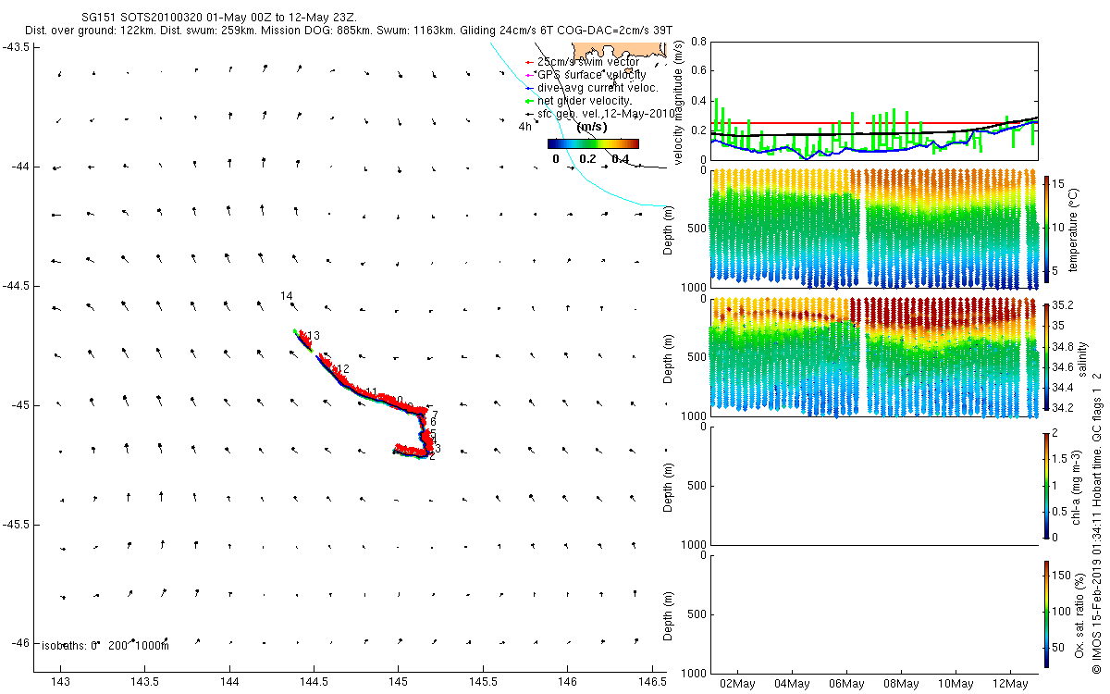1110x694 pixels.
Task: Click the 'Depth (m)' label of salinity panel
Action: (x=670, y=358)
